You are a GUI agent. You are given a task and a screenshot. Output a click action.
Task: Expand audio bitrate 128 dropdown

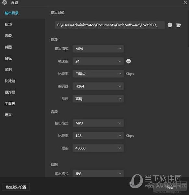tap(98, 136)
